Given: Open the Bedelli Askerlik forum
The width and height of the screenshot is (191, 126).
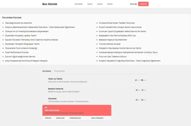Looking at the screenshot, I should [x=56, y=89].
